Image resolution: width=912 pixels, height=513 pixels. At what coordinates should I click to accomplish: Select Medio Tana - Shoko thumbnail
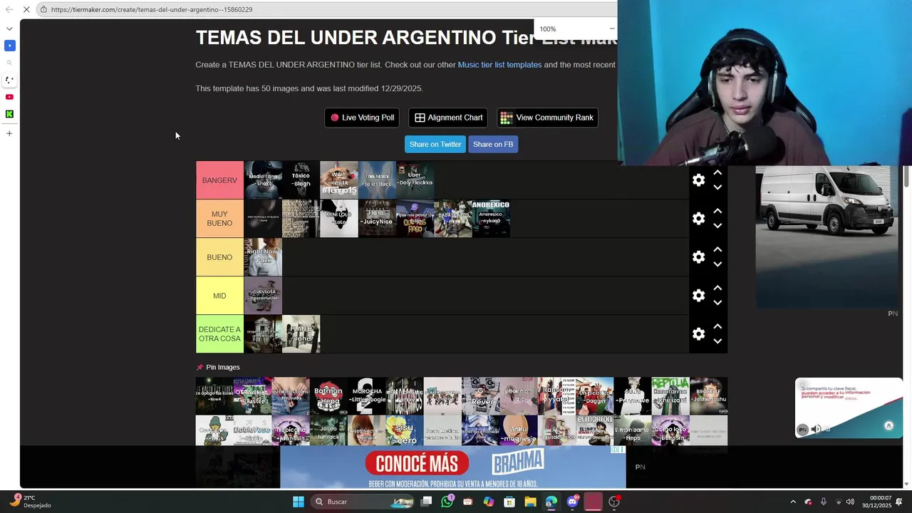click(x=263, y=180)
